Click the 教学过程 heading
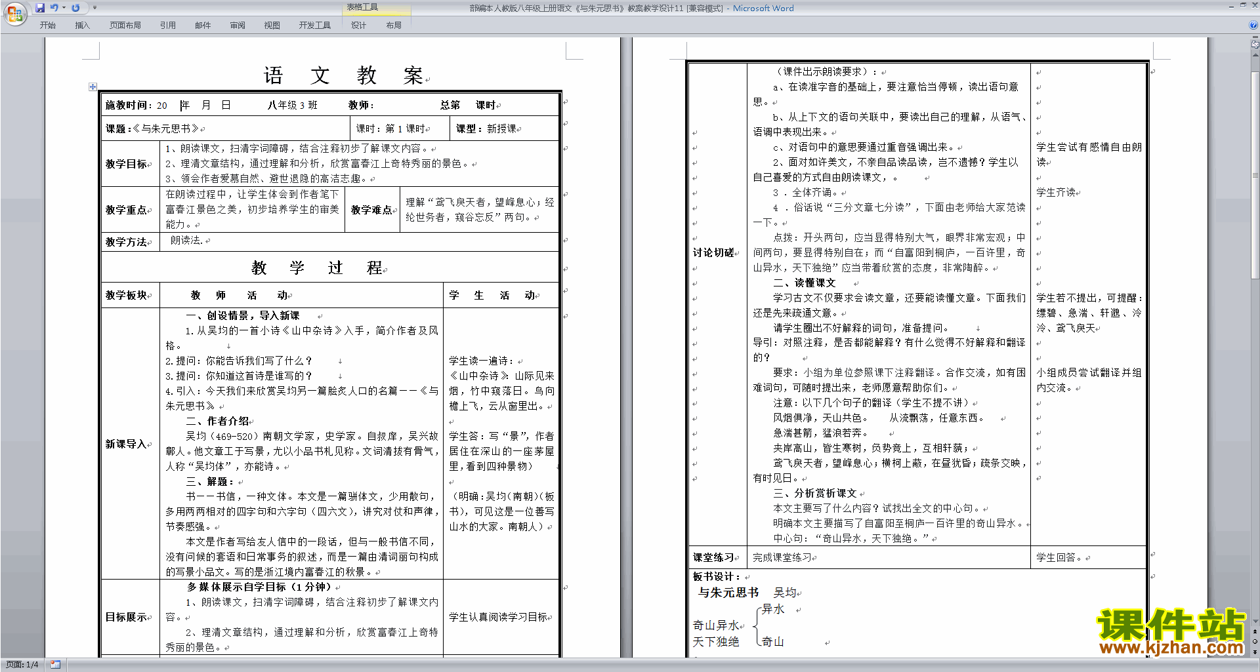Viewport: 1260px width, 672px height. [x=318, y=267]
